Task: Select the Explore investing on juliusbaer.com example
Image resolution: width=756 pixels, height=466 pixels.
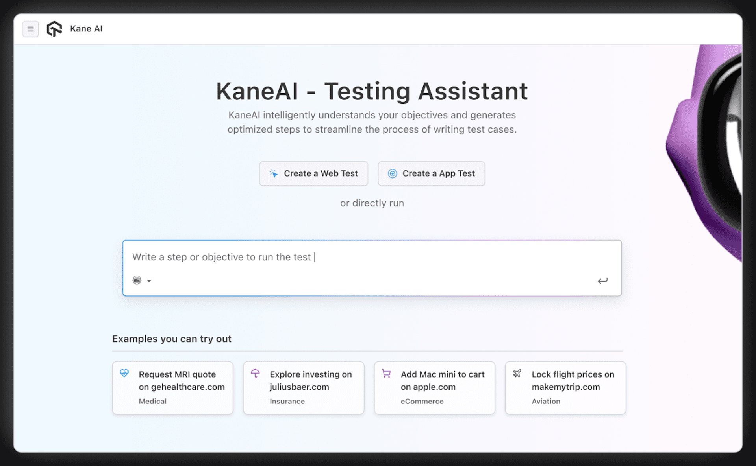Action: [304, 388]
